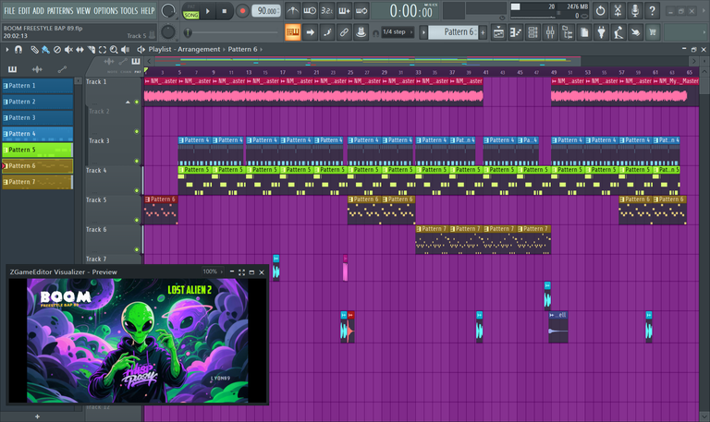Screen dimensions: 710x422
Task: Click the microphone one-click recording icon
Action: tap(635, 10)
